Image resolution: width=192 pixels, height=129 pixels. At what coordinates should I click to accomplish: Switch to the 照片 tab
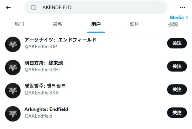pyautogui.click(x=134, y=24)
